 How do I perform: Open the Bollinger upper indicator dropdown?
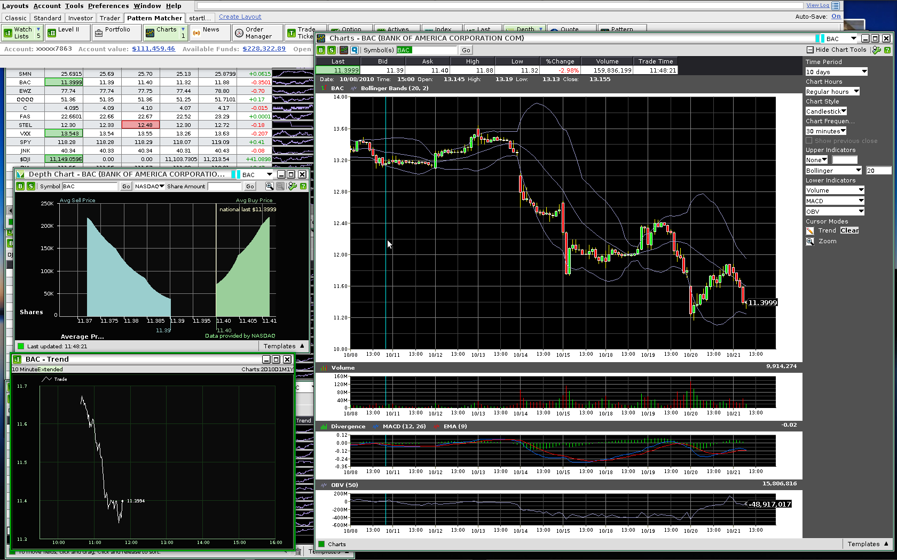pos(833,170)
